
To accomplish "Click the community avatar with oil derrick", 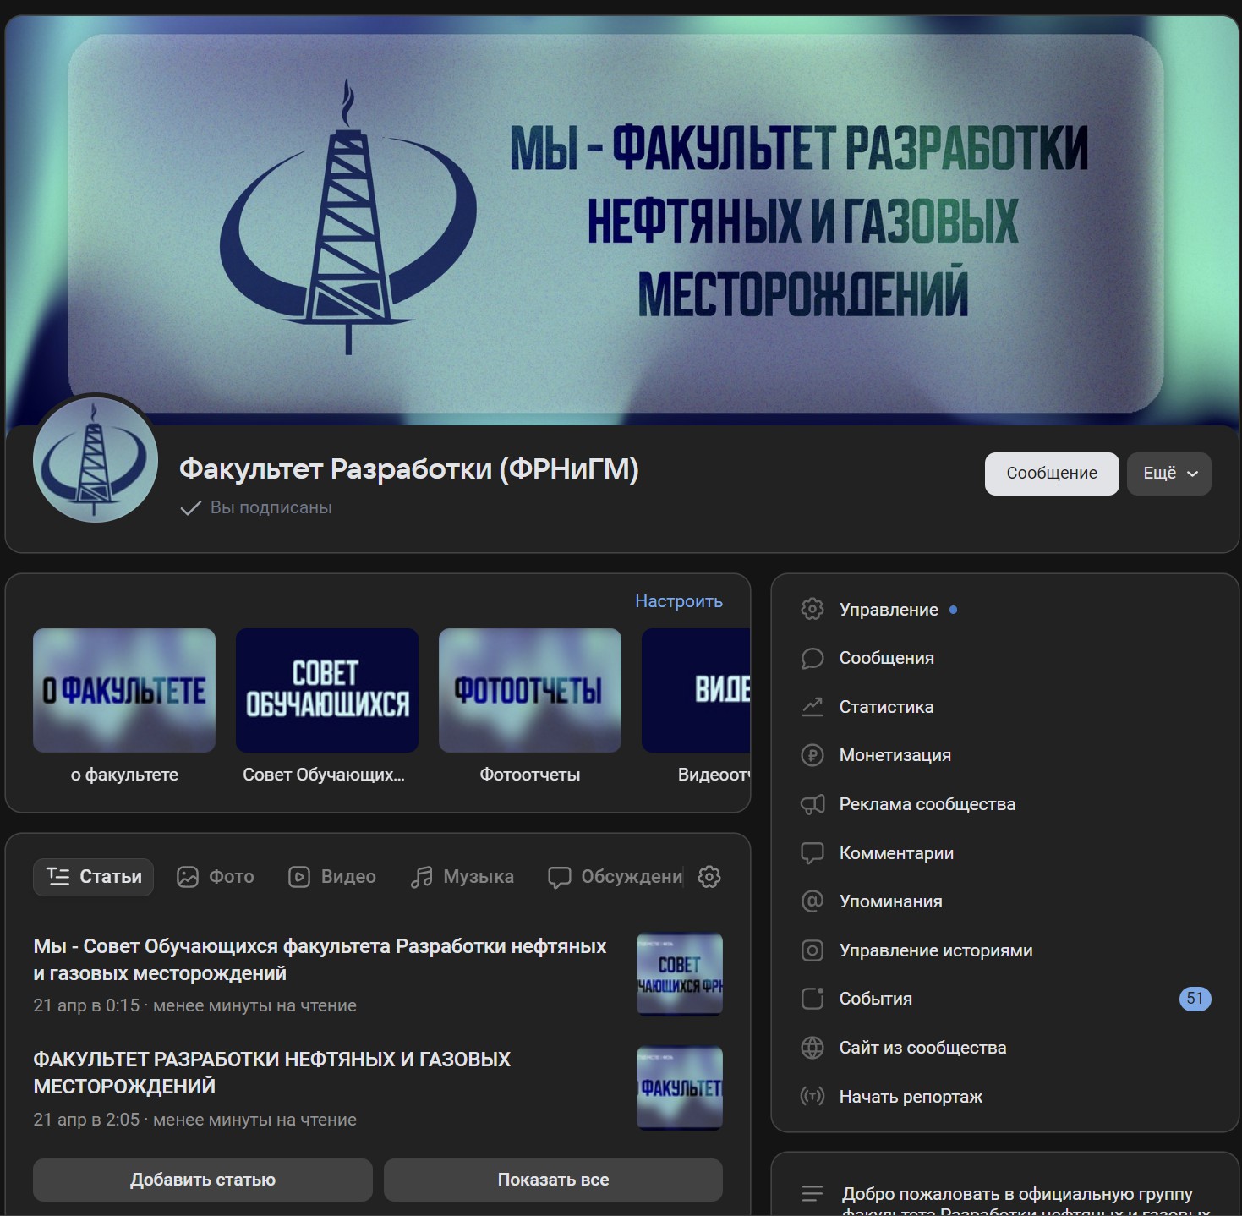I will pos(96,460).
